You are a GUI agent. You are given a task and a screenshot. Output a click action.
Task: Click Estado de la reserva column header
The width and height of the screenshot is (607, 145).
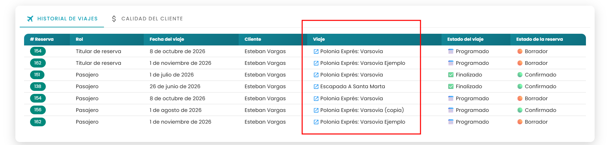[x=539, y=39]
